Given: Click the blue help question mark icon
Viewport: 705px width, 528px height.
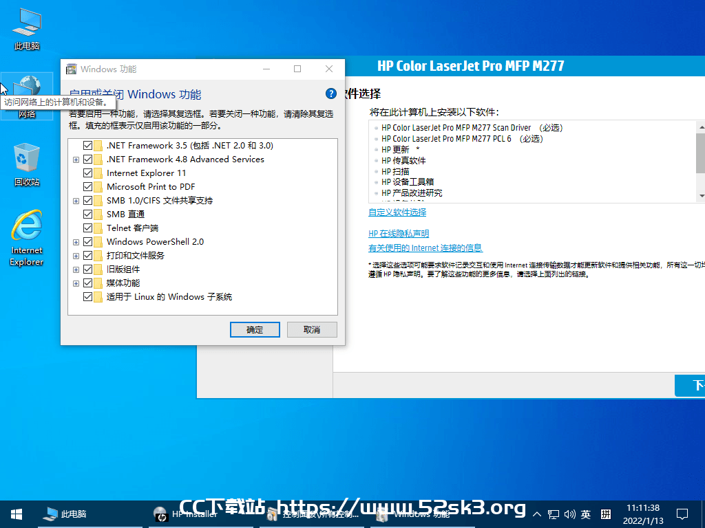Looking at the screenshot, I should coord(331,93).
